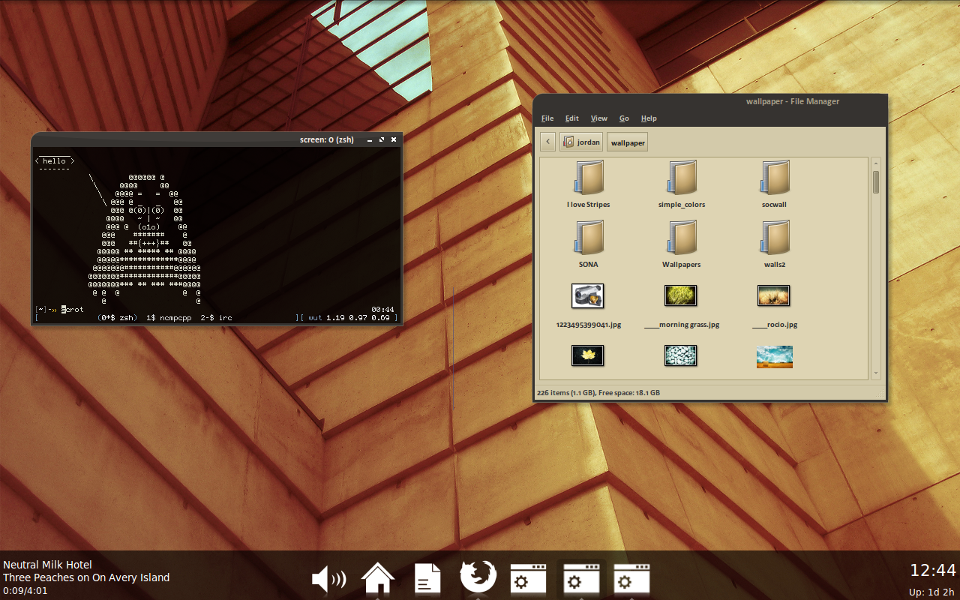Open the File menu in File Manager

coord(547,118)
